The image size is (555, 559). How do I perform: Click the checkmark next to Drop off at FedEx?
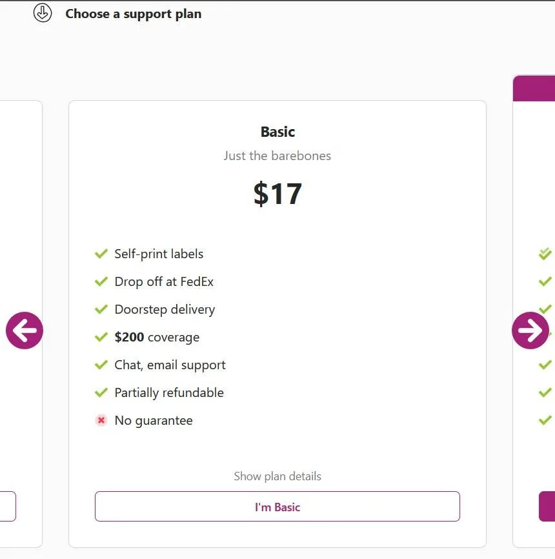101,281
